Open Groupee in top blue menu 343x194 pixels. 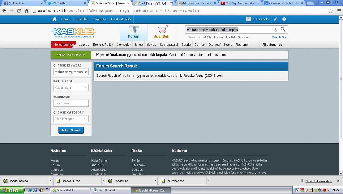click(x=100, y=19)
